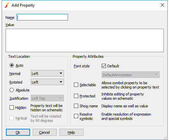Click the Cancel button

click(x=45, y=132)
